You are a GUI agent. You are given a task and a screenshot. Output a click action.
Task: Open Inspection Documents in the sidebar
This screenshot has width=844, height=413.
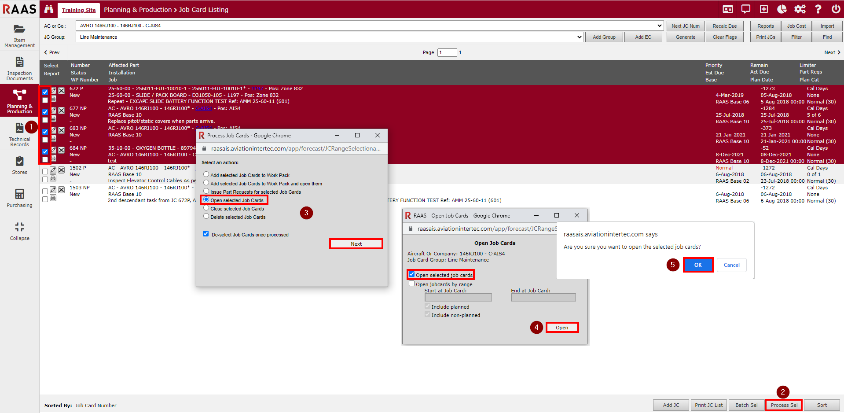[x=19, y=62]
